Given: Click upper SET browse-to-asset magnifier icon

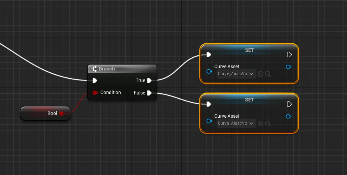Looking at the screenshot, I should [x=268, y=74].
